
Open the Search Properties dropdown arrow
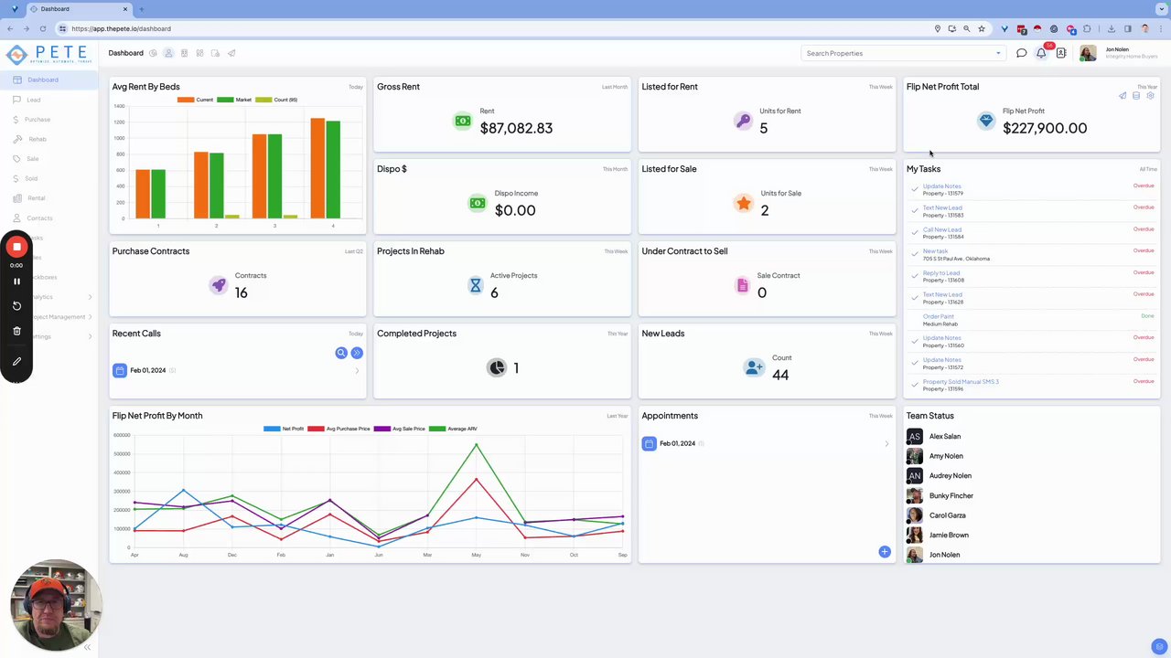[x=998, y=53]
